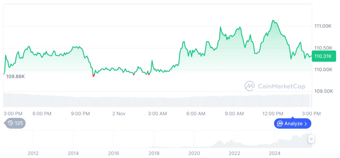Click the CoinMarketCap watermark logo icon
This screenshot has height=158, width=340.
coord(249,86)
